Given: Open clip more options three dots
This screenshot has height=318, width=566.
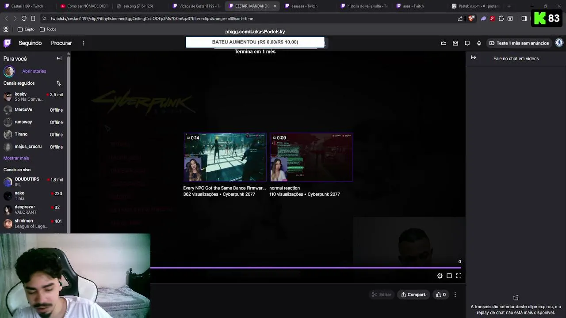Looking at the screenshot, I should tap(455, 295).
